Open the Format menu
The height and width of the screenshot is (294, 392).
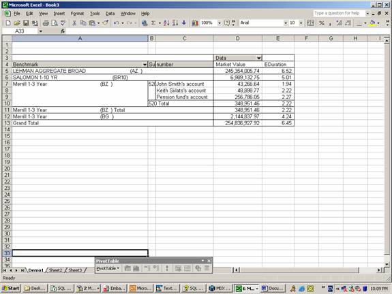pos(77,14)
